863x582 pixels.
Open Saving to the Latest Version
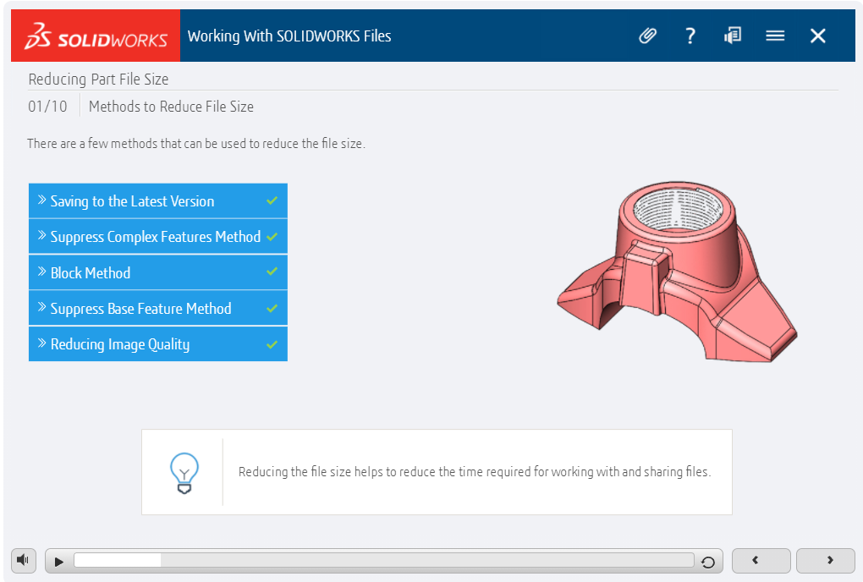coord(158,200)
